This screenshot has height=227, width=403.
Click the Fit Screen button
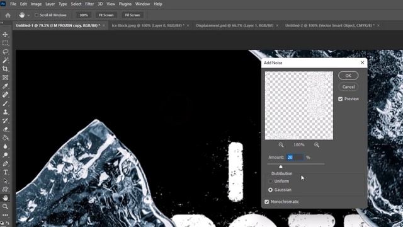[x=106, y=15]
